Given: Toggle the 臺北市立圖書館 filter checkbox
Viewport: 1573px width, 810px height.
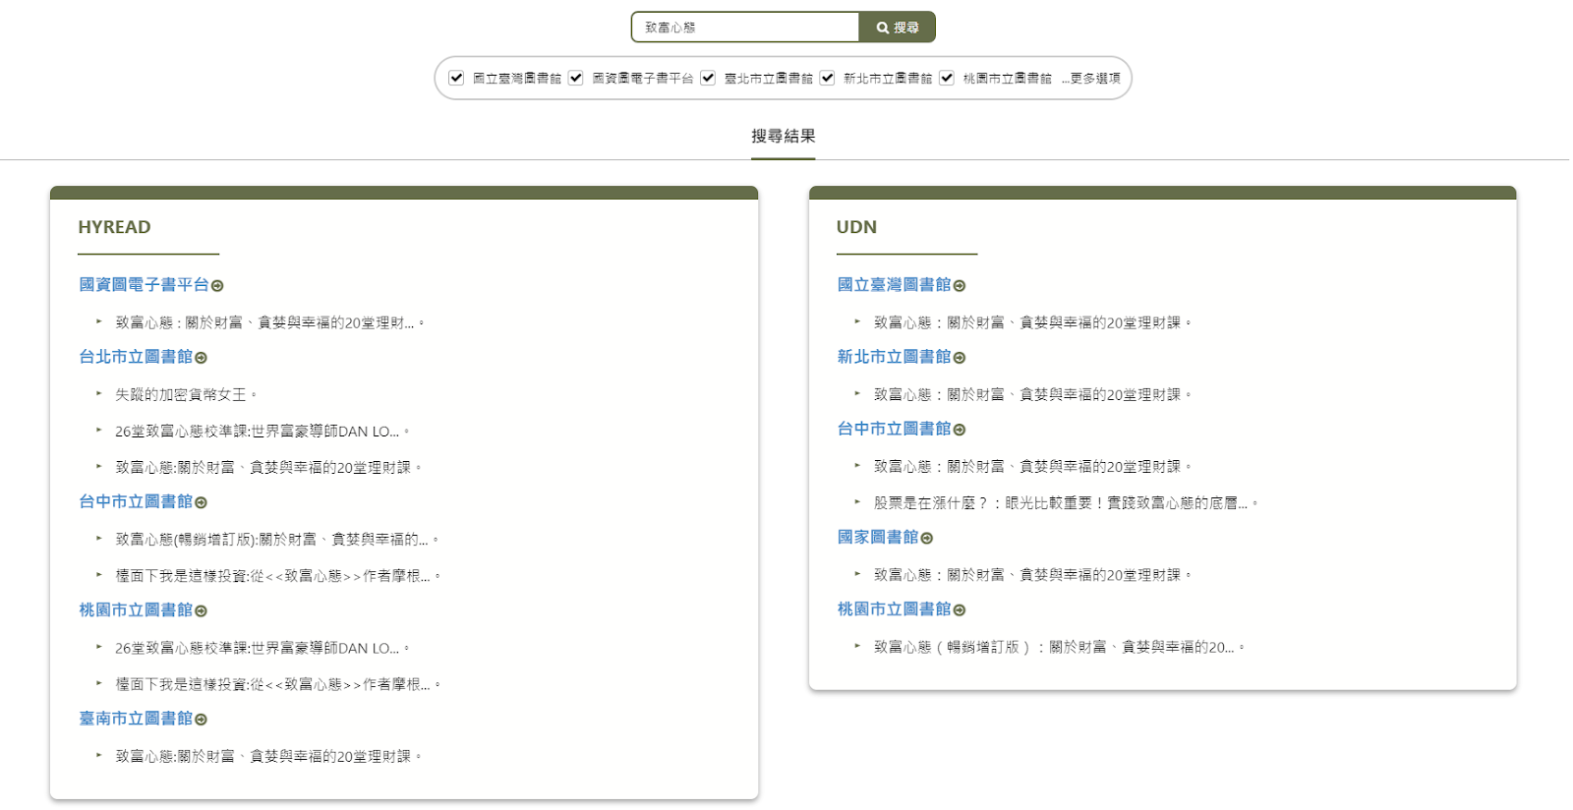Looking at the screenshot, I should point(708,78).
